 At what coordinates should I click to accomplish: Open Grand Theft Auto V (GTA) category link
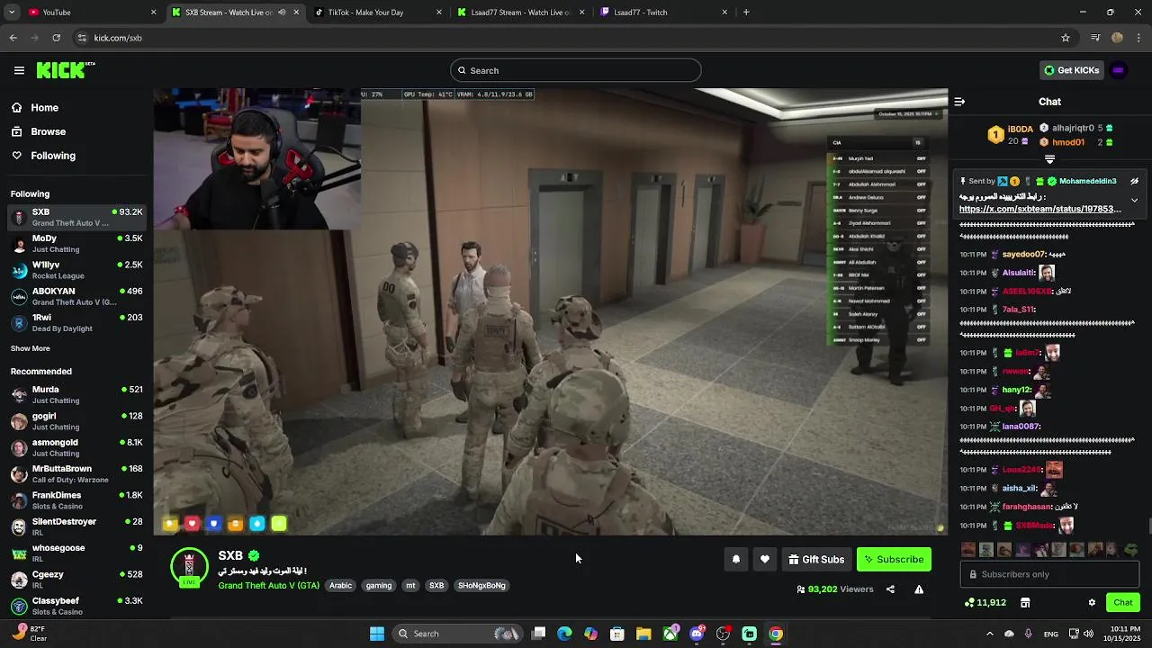click(x=268, y=586)
